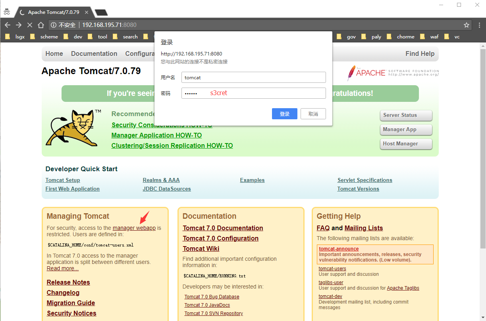
Task: Open the gov bookmark folder
Action: coord(347,37)
